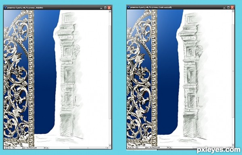Click left window's vertical scroll up arrow

tap(110, 11)
